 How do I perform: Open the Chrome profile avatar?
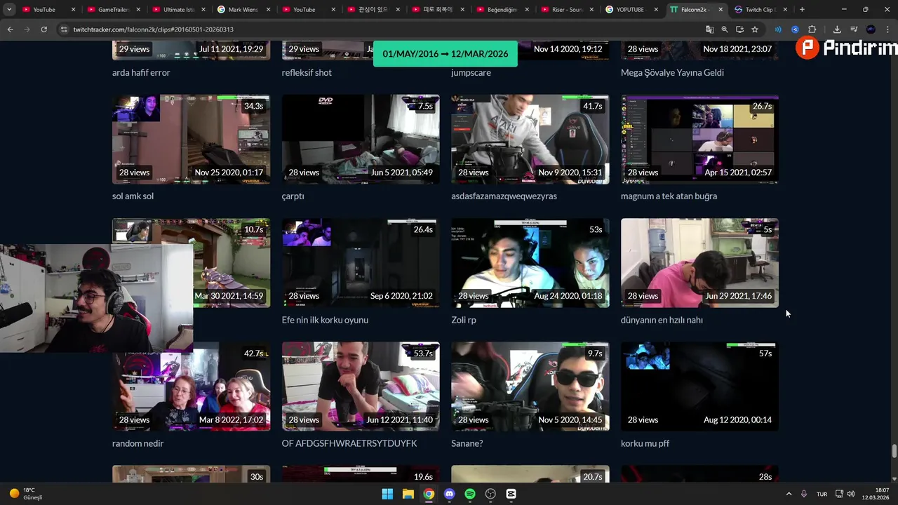[871, 29]
